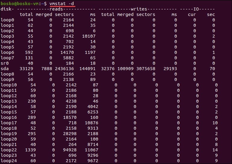The image size is (232, 164).
Task: Click loop21 read ms value 8714
Action: 93,144
